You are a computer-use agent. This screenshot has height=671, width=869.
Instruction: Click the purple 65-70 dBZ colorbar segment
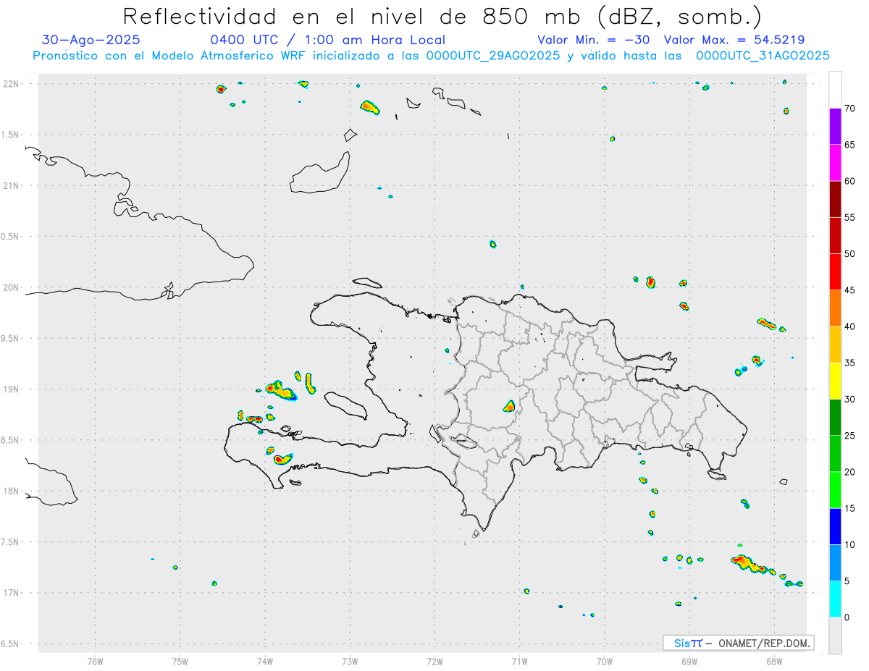(835, 127)
